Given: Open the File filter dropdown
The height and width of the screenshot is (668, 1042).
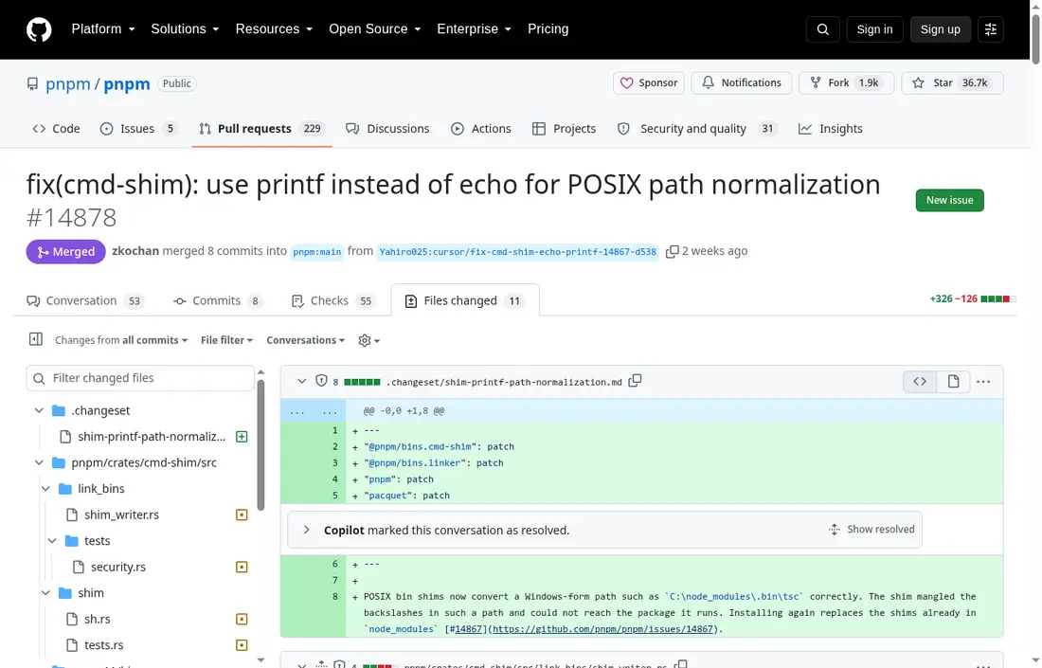Looking at the screenshot, I should pyautogui.click(x=226, y=340).
